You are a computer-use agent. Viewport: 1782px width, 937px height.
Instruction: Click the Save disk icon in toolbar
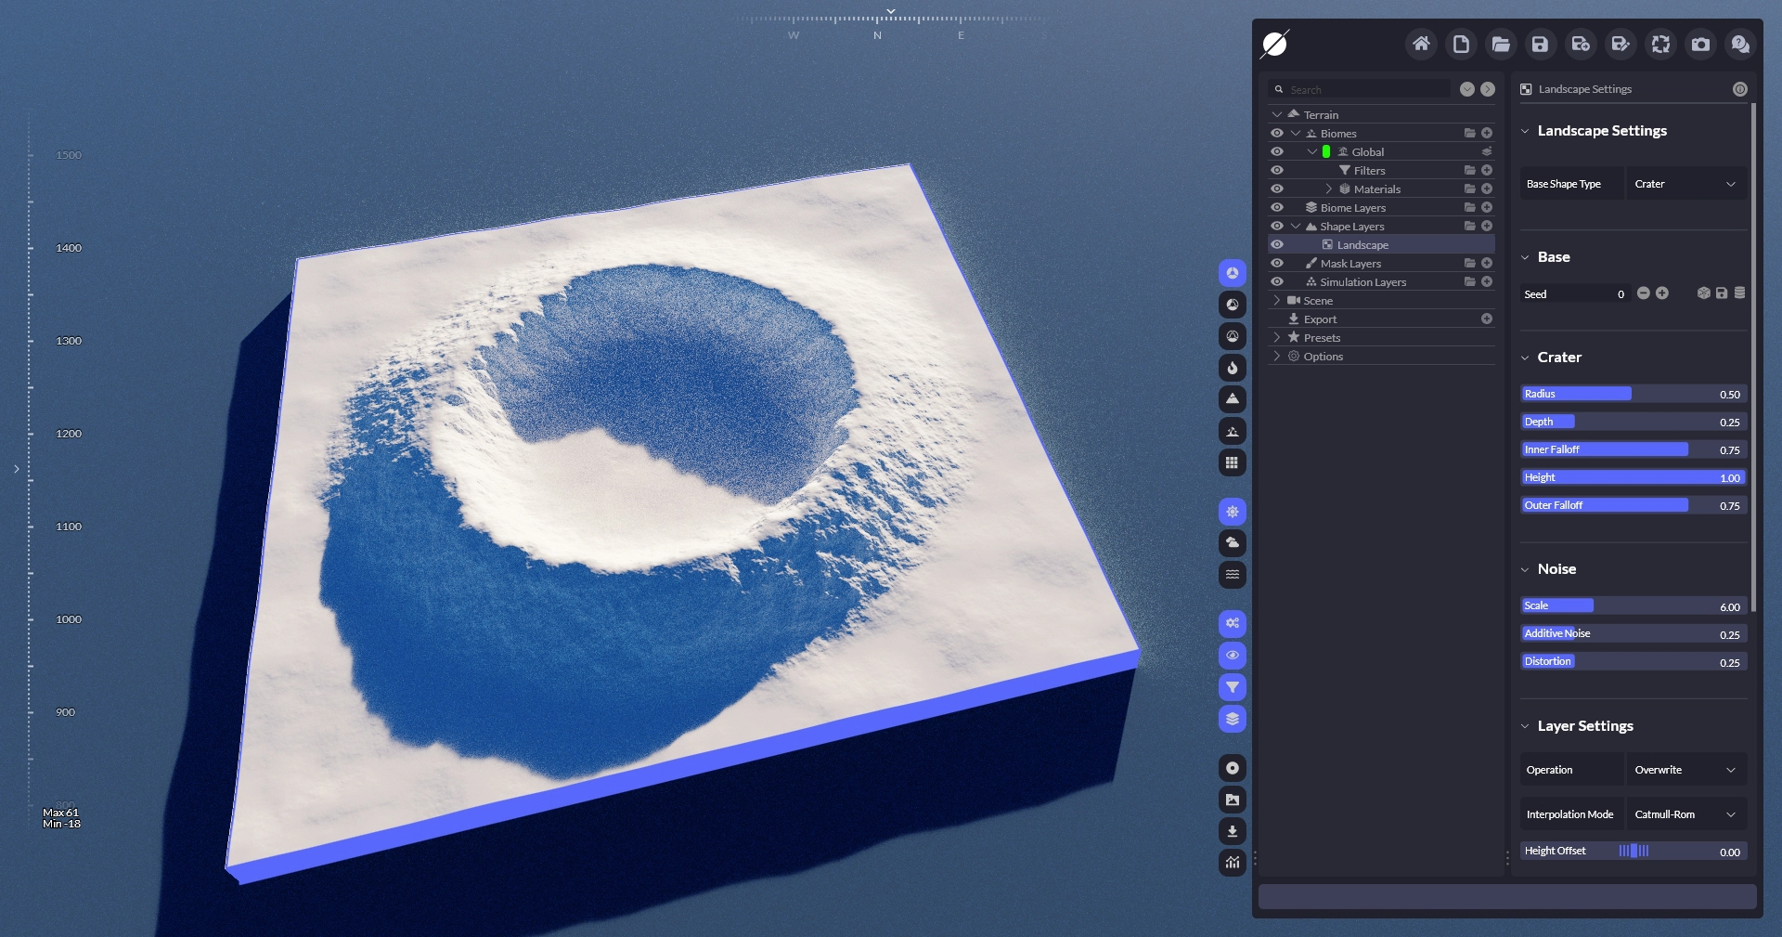[1541, 44]
